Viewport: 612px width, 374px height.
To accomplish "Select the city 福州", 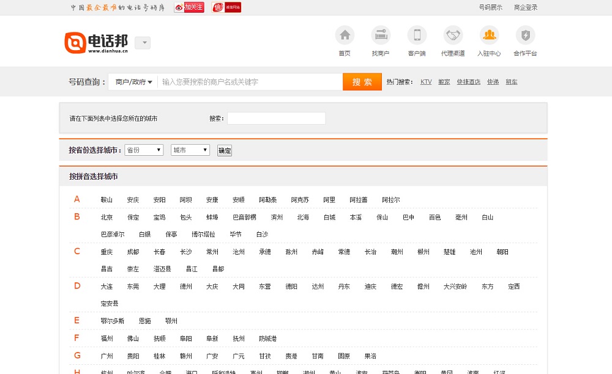I will pos(106,339).
